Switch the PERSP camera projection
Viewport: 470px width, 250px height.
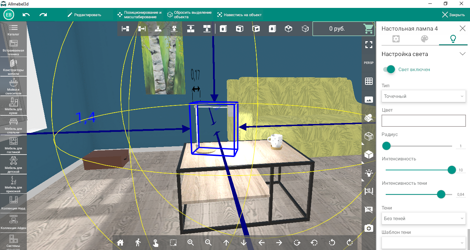(369, 63)
